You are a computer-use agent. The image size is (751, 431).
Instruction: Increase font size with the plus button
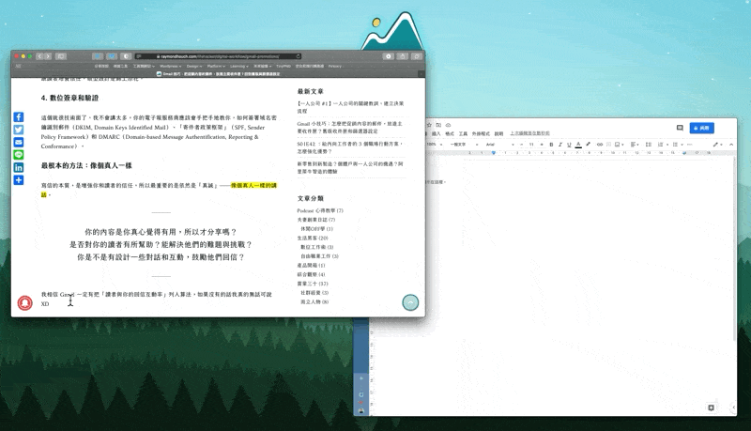pos(542,145)
